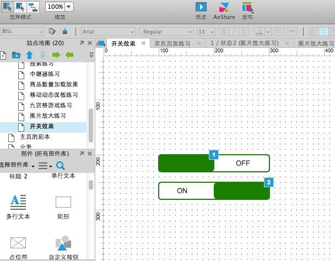Pop out the widgets library panel
The width and height of the screenshot is (335, 261).
pos(82,154)
